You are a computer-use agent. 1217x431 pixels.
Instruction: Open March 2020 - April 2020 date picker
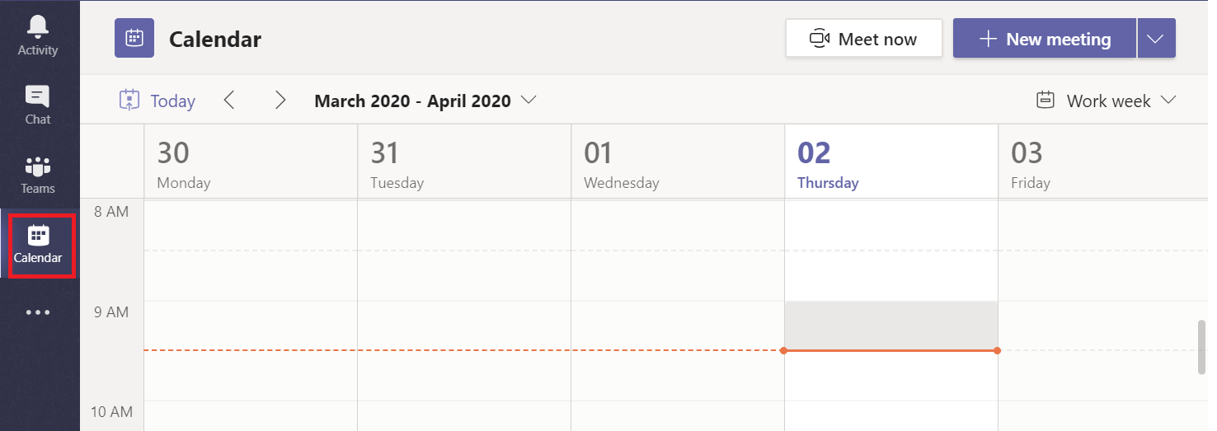pos(425,101)
